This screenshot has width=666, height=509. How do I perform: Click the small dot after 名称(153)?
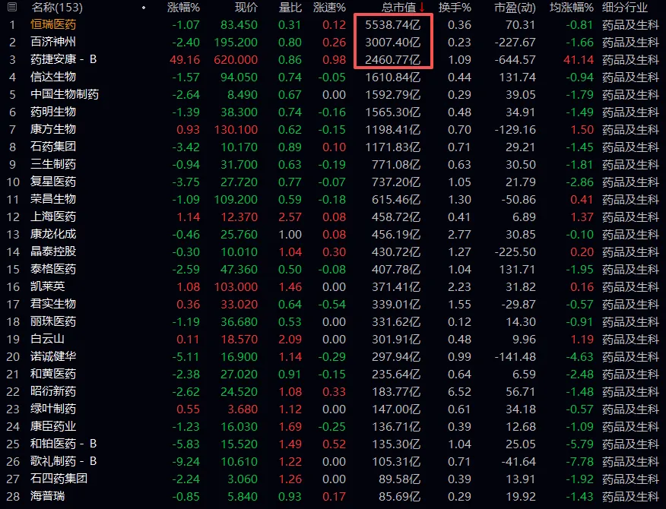click(x=144, y=8)
